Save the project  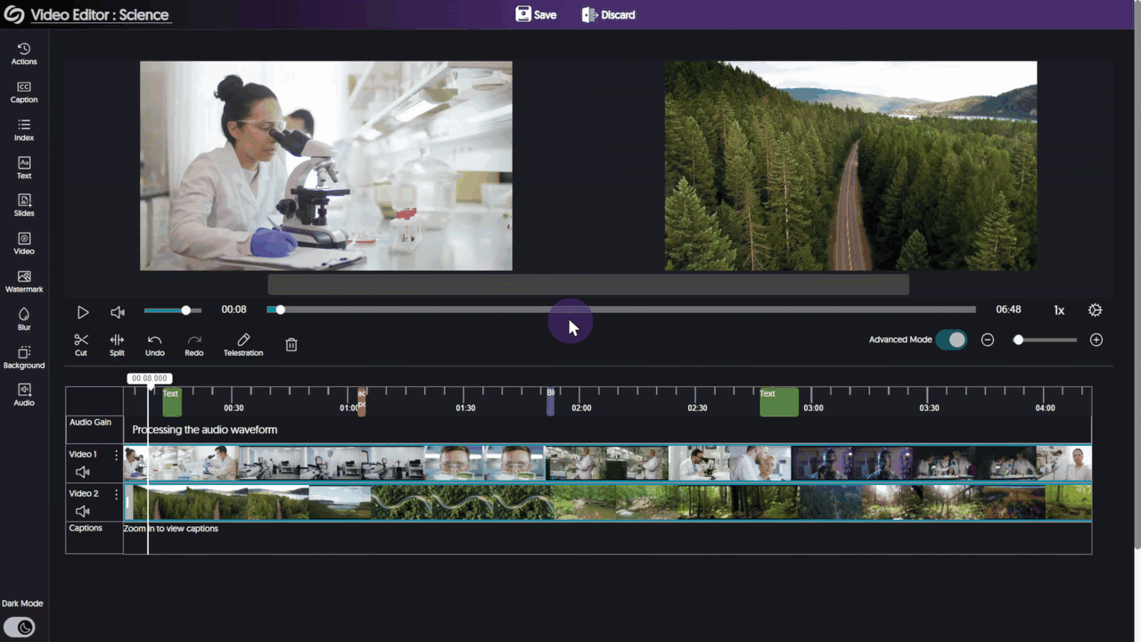click(x=536, y=14)
